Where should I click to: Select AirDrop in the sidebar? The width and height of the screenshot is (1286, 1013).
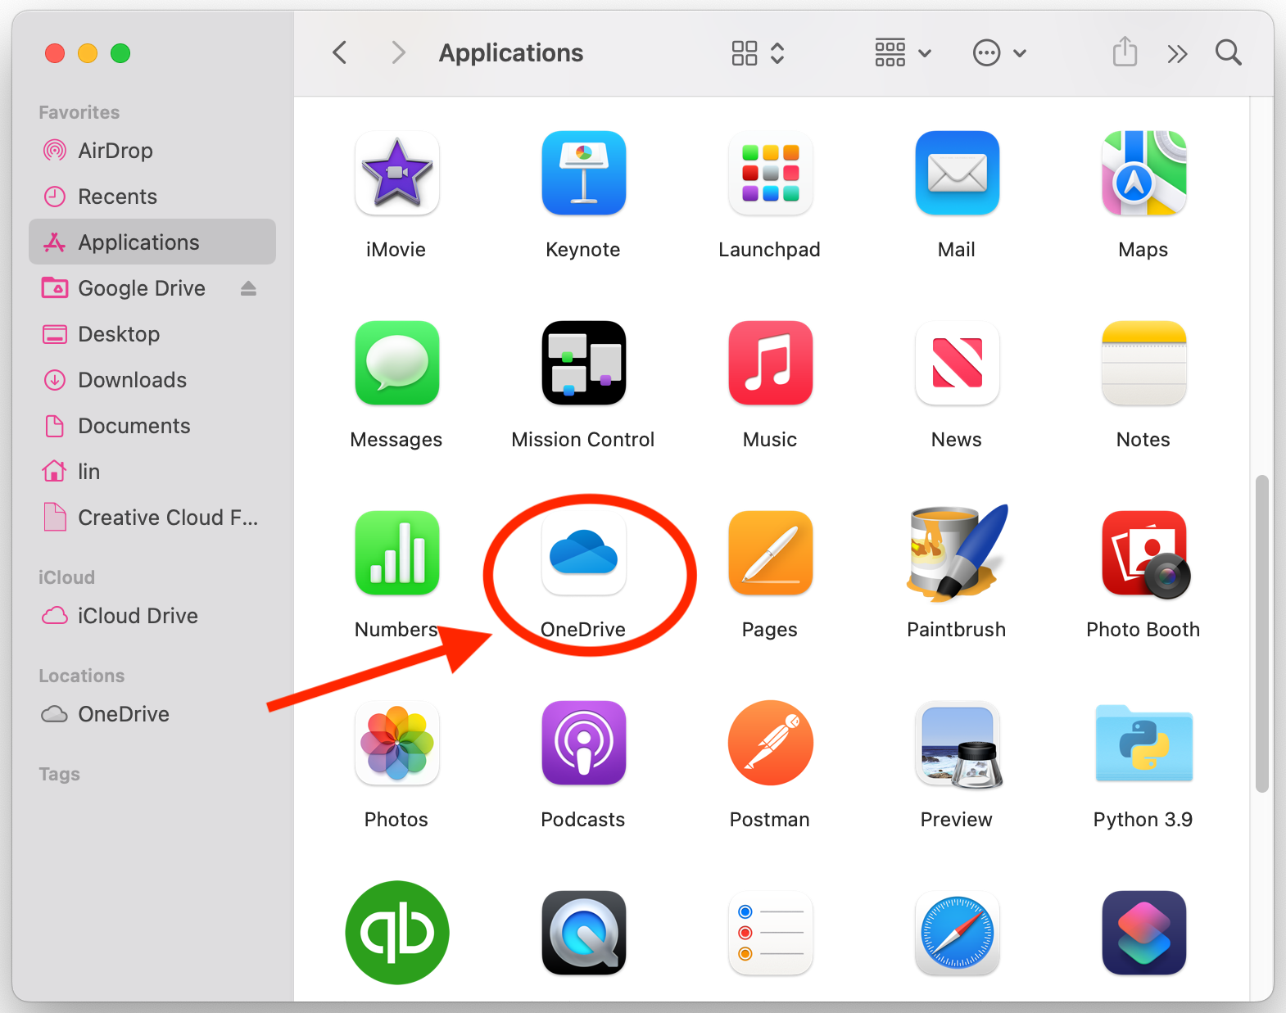click(x=152, y=151)
